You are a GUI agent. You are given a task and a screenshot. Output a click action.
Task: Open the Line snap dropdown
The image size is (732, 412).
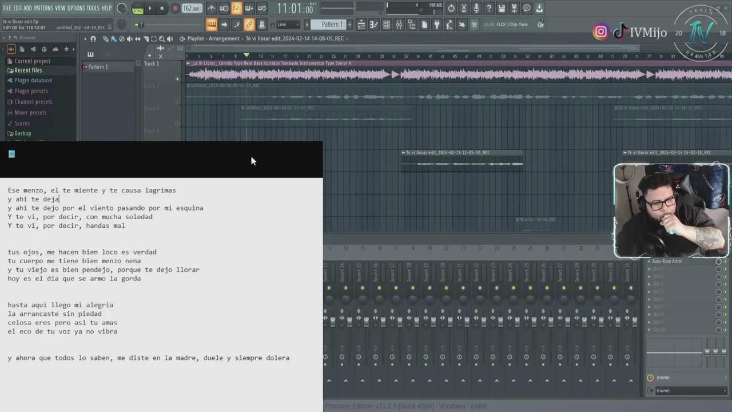288,25
